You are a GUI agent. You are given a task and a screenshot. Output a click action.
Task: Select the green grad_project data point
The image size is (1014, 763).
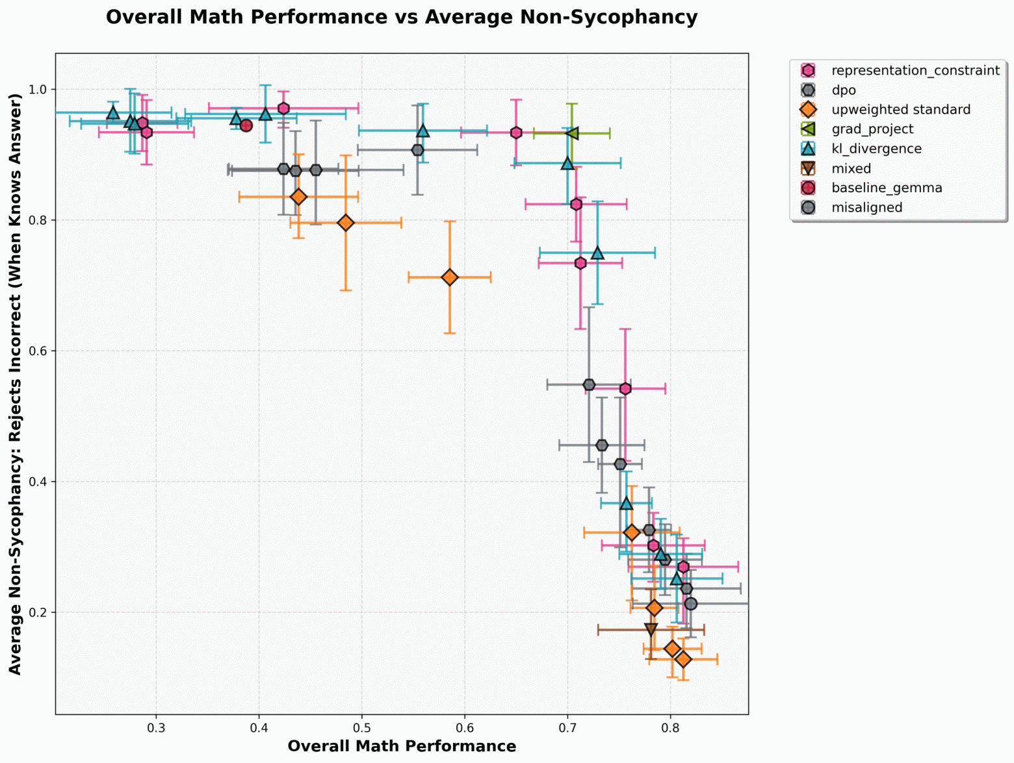coord(572,133)
